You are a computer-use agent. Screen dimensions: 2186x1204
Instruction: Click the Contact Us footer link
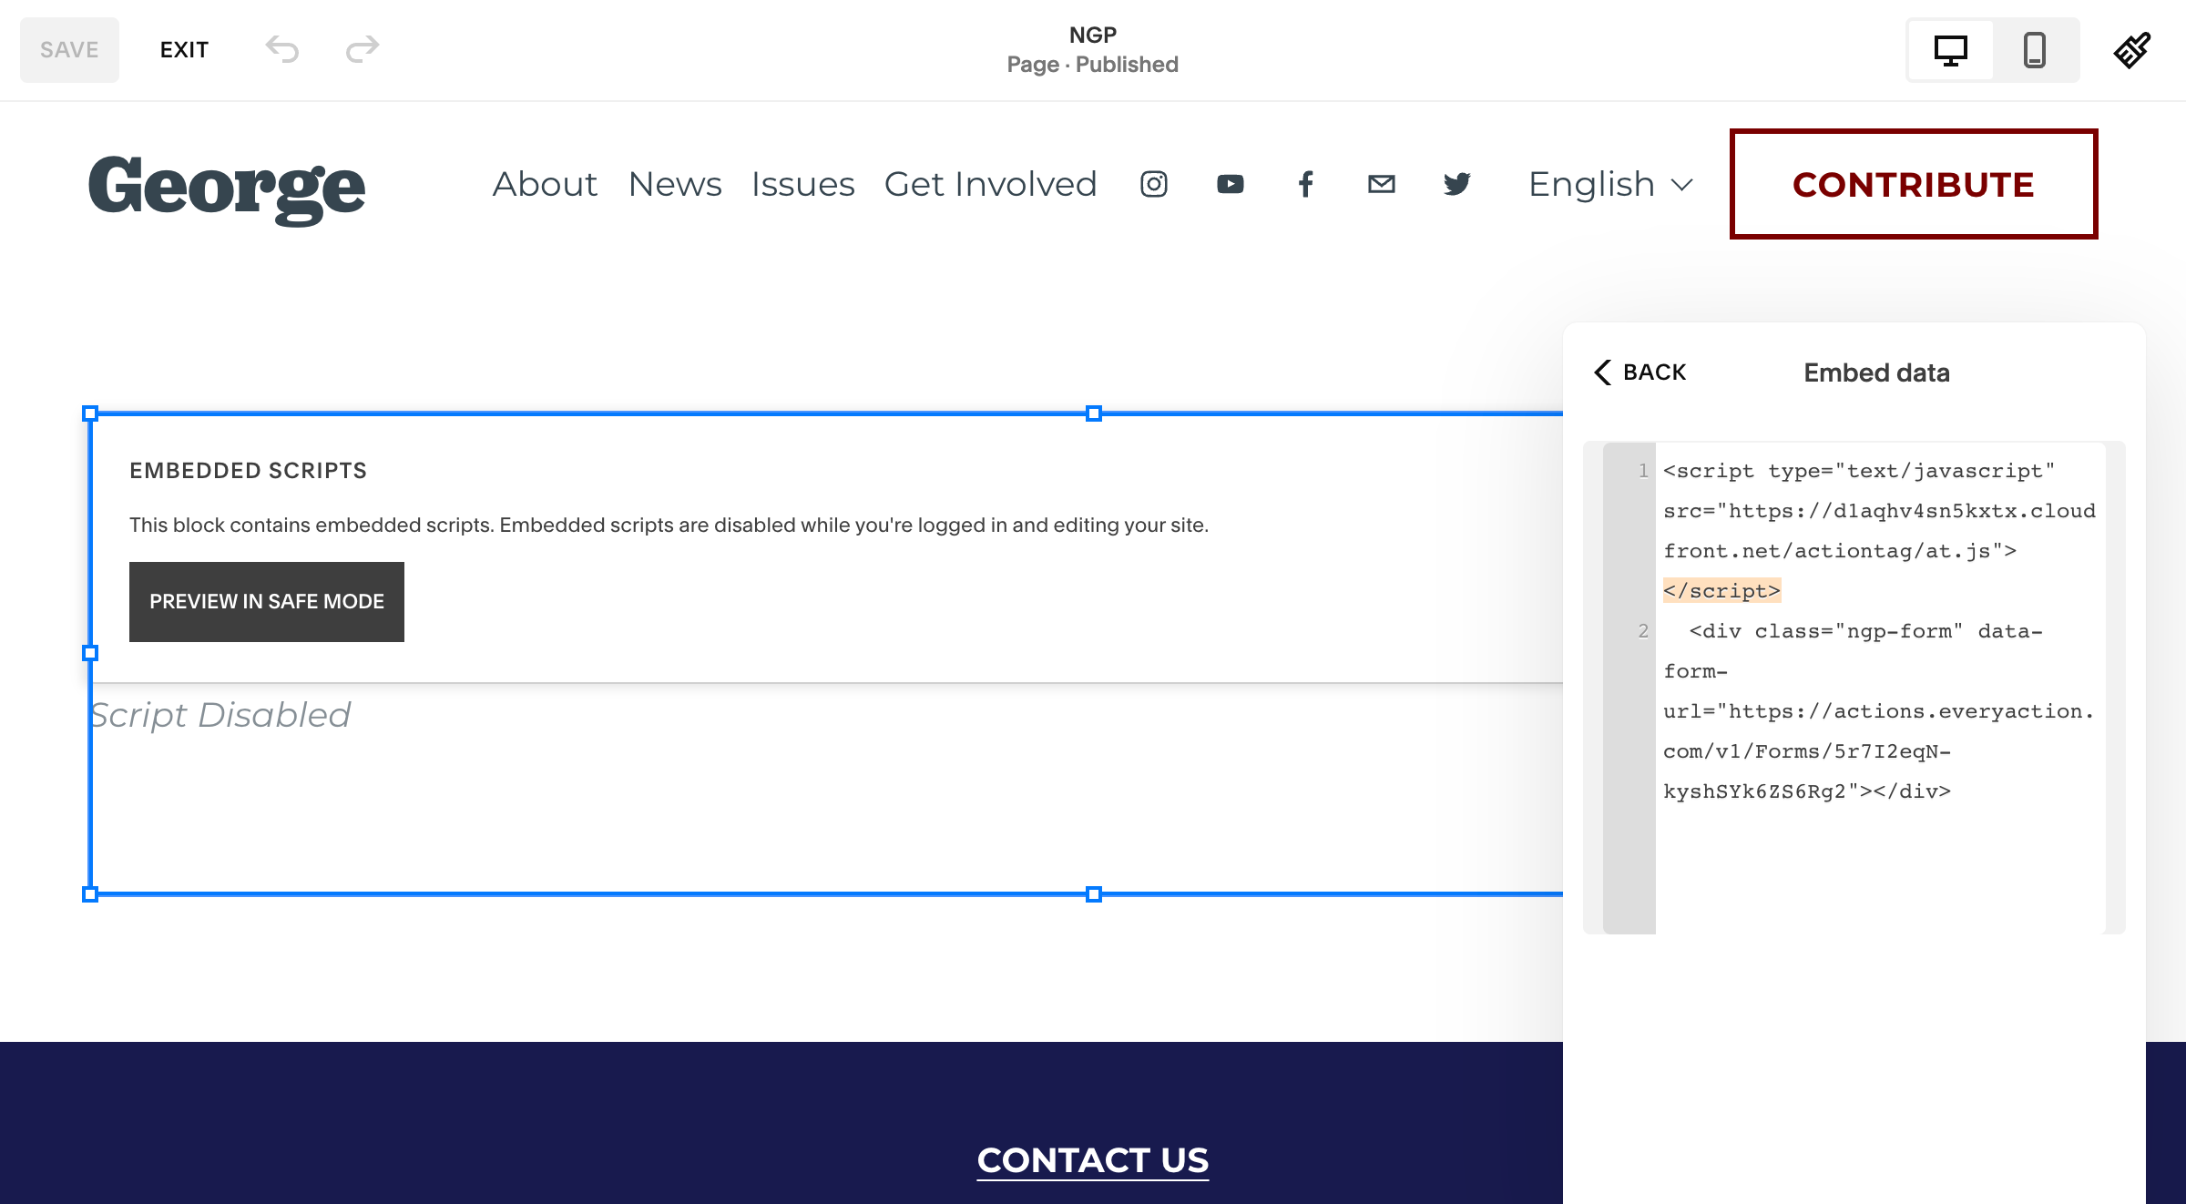pos(1092,1160)
